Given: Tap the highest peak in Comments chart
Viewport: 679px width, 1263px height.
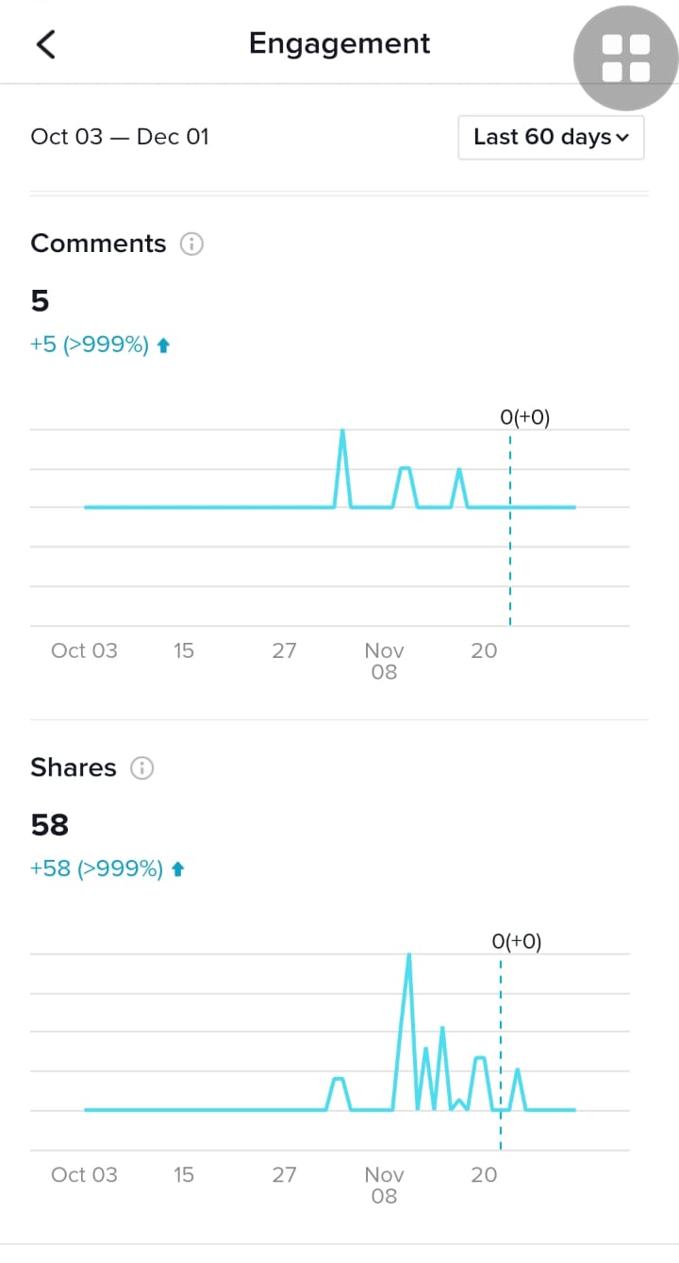Looking at the screenshot, I should tap(342, 431).
